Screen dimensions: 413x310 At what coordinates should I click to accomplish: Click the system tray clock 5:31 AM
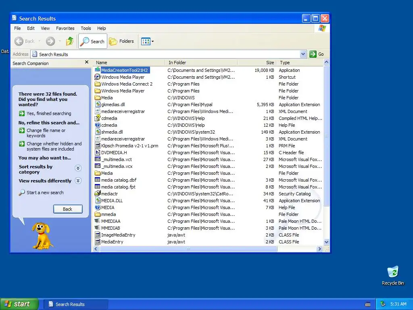(x=398, y=304)
